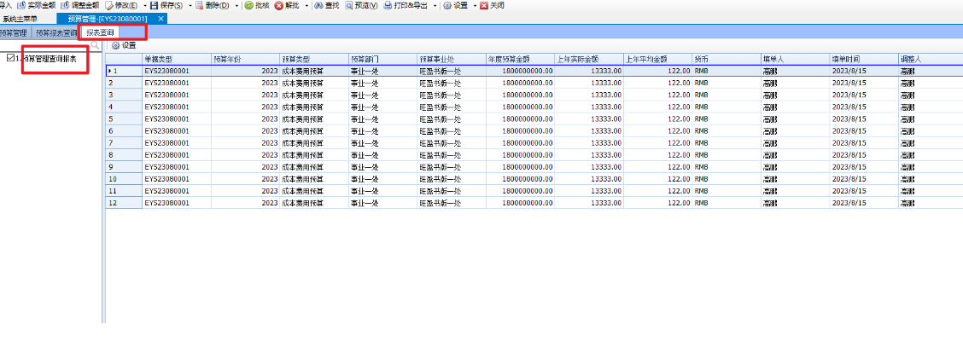Save with the 保存(S) floppy icon

click(x=166, y=5)
